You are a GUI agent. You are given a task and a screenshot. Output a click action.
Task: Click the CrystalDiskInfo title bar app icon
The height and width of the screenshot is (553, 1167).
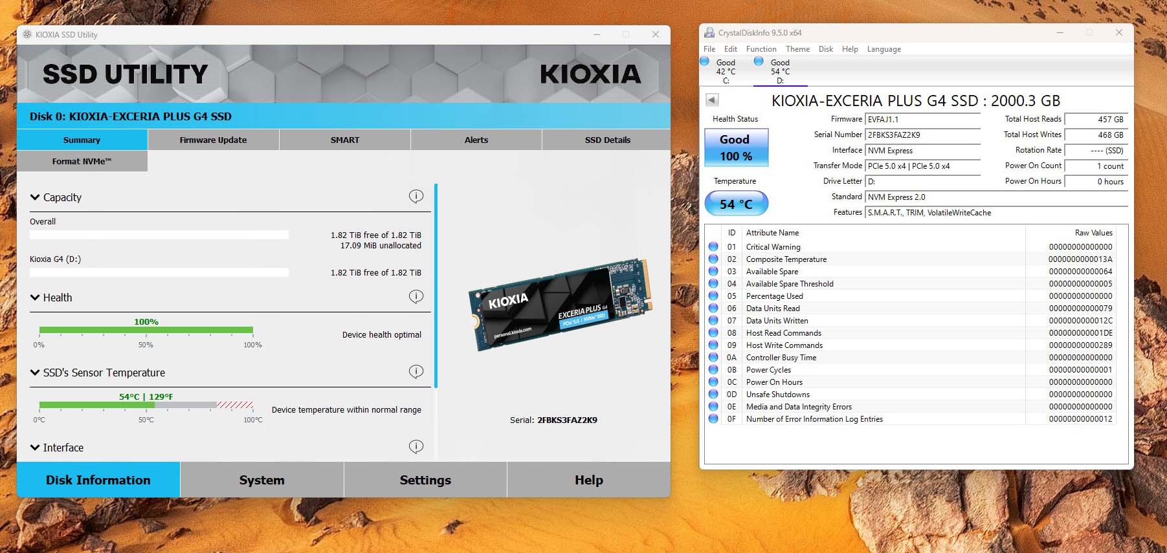[x=709, y=32]
